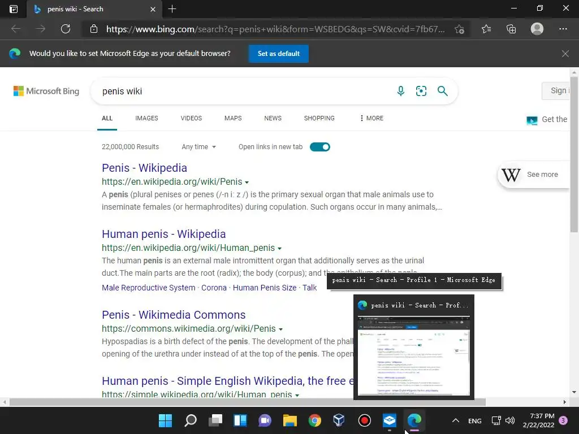Viewport: 579px width, 434px height.
Task: Open the Talk sublink
Action: tap(310, 288)
